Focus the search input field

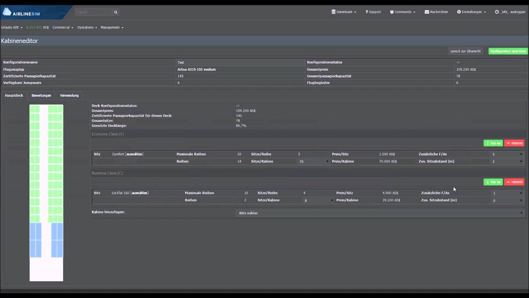(93, 12)
